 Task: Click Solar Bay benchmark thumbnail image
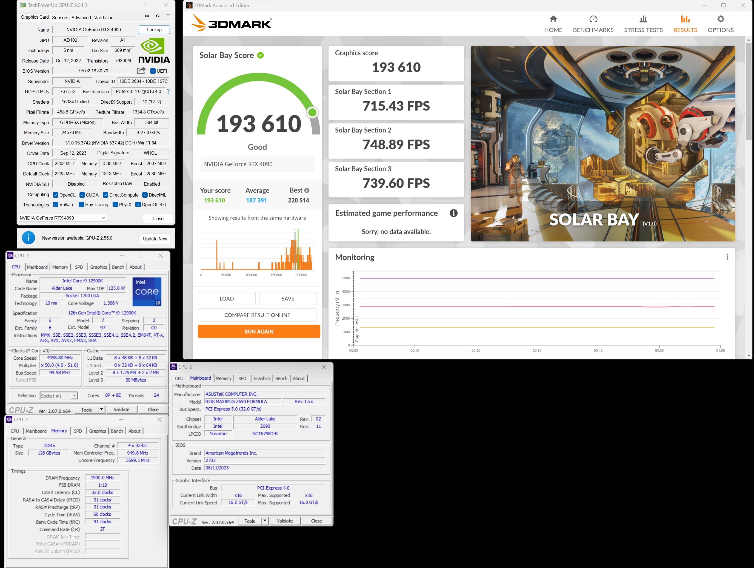point(603,144)
